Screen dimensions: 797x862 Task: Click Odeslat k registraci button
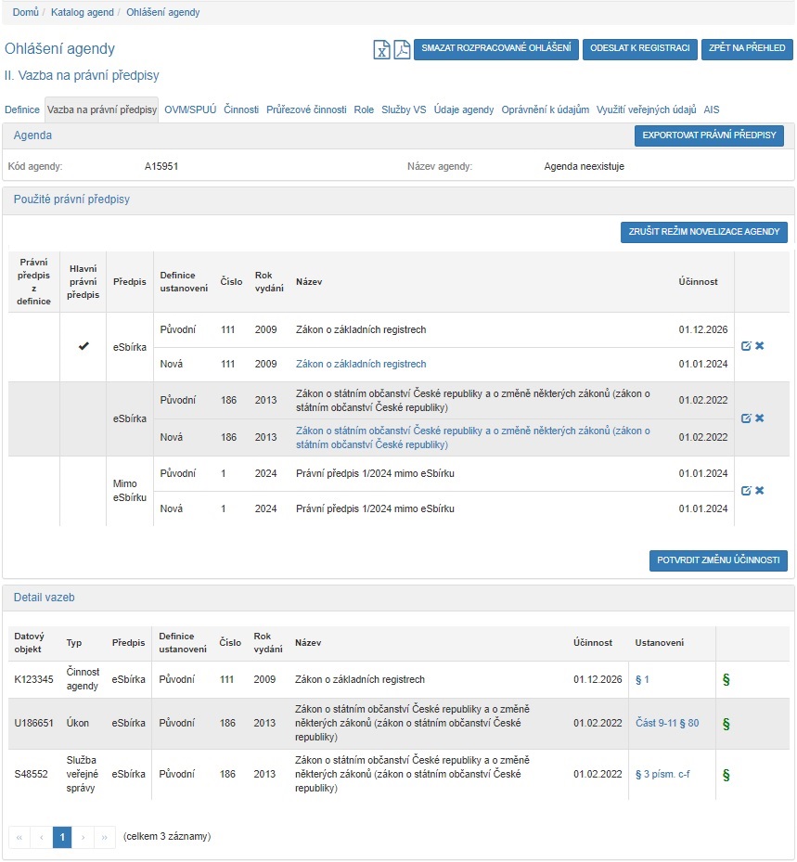639,49
